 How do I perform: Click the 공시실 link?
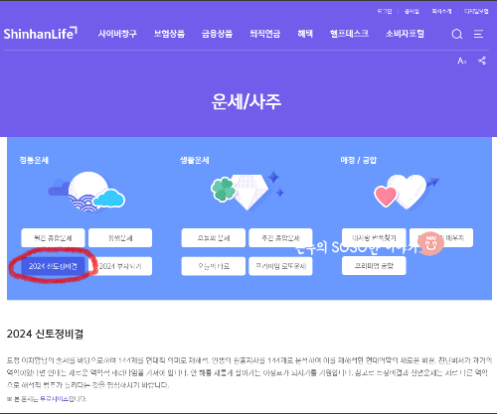pyautogui.click(x=412, y=11)
